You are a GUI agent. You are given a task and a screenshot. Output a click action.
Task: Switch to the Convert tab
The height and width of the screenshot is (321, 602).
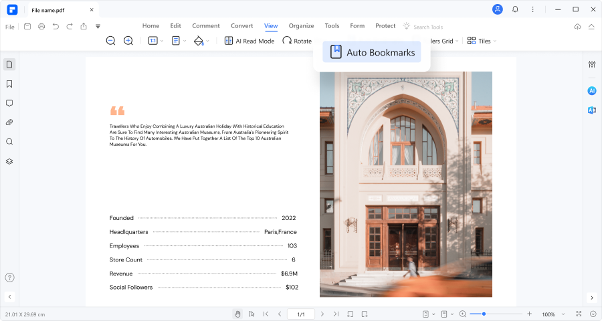tap(242, 25)
